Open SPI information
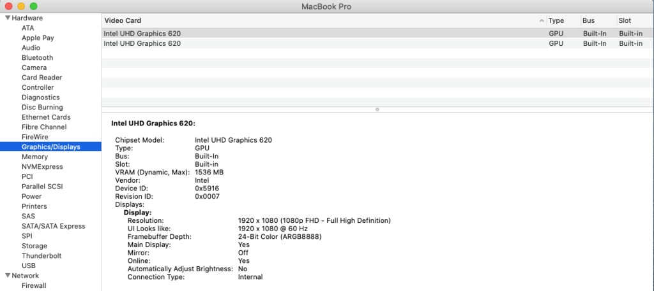Screen dimensions: 654x291 click(27, 236)
